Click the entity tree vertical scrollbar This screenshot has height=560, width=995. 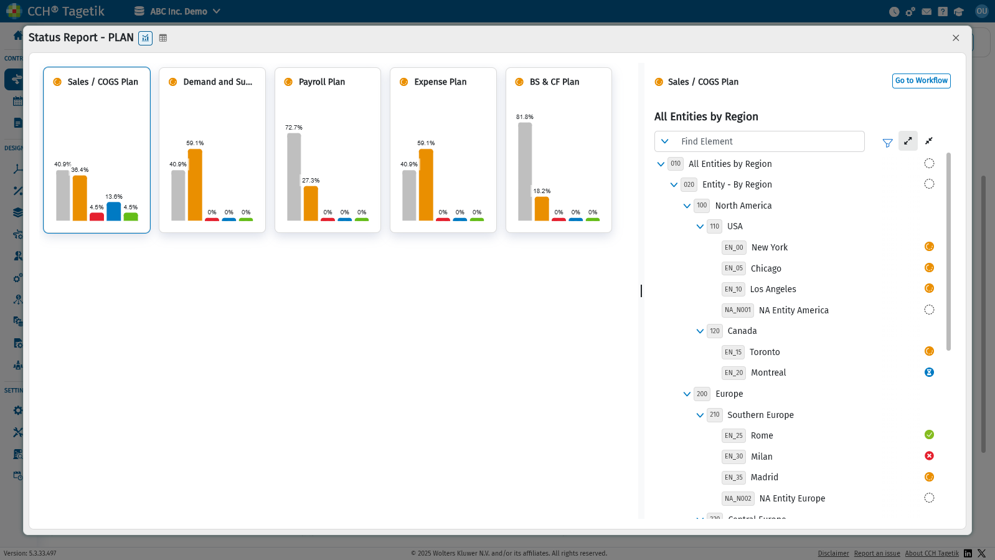coord(948,251)
